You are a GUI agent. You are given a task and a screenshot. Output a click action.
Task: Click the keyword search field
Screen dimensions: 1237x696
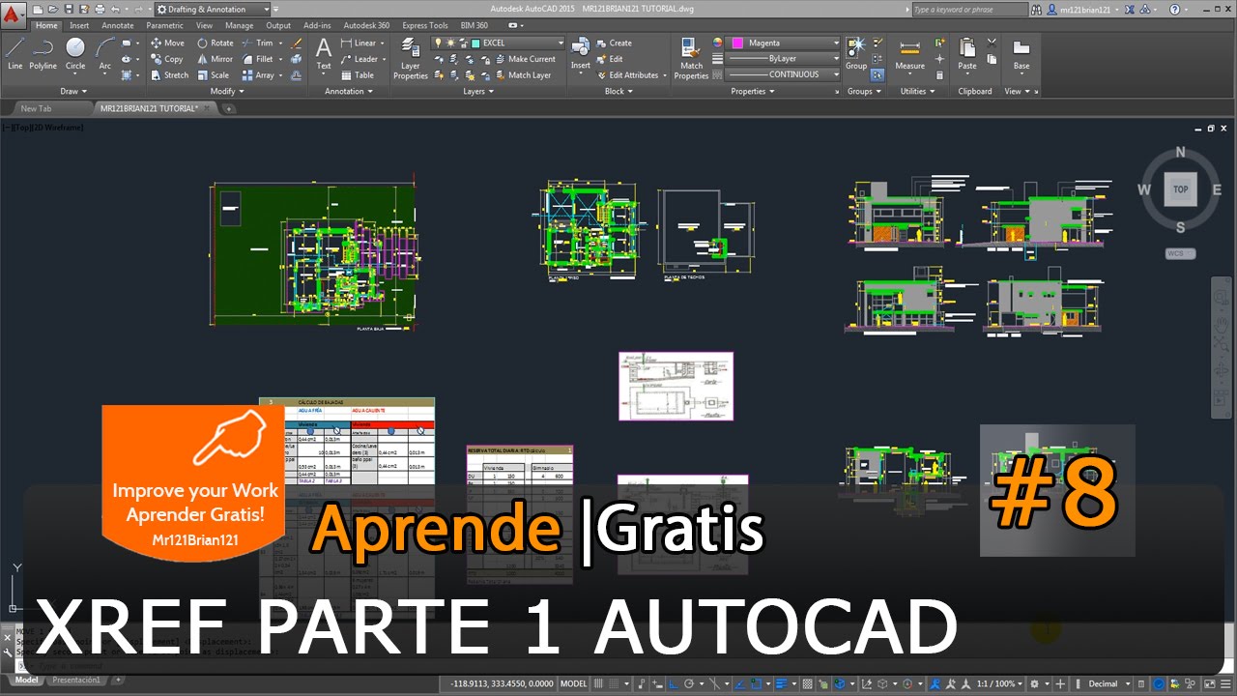969,9
